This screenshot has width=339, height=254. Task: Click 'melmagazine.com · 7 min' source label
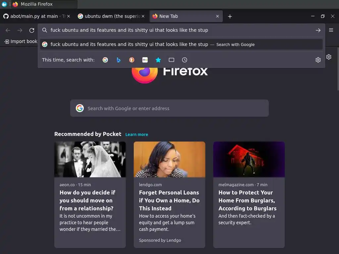click(243, 185)
